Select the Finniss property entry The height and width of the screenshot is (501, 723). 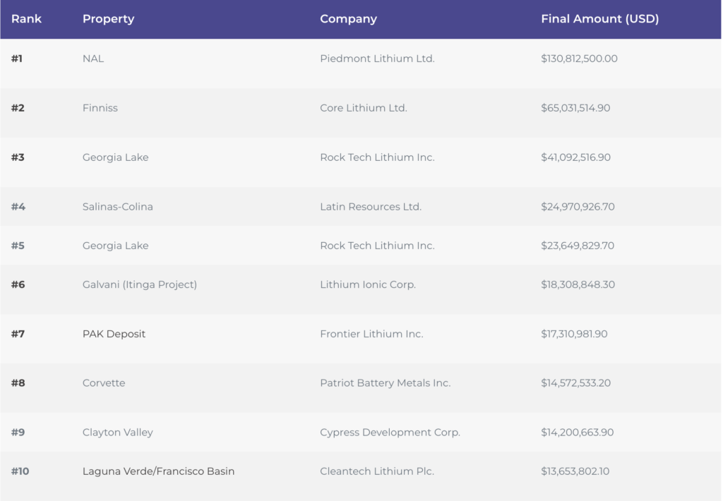click(100, 108)
